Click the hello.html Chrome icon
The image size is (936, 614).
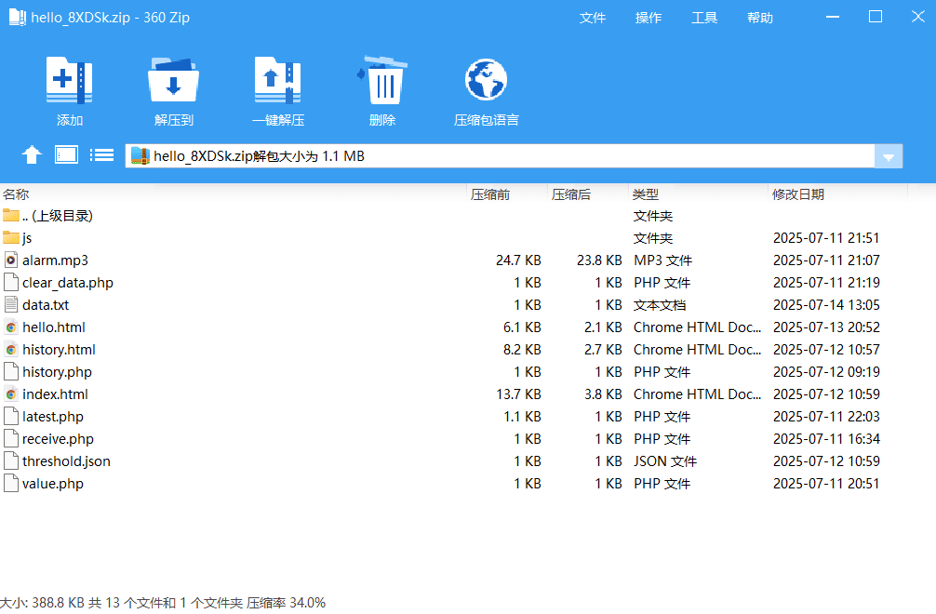[11, 327]
